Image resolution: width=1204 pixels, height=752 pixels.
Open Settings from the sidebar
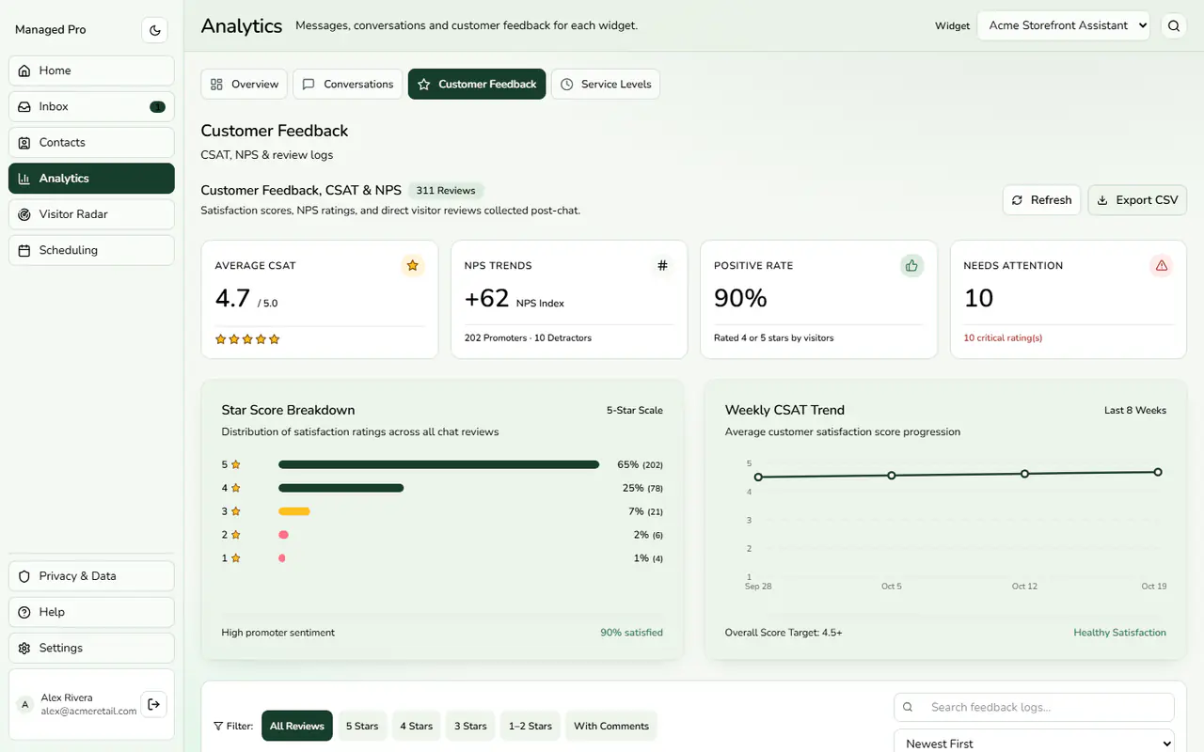(91, 648)
